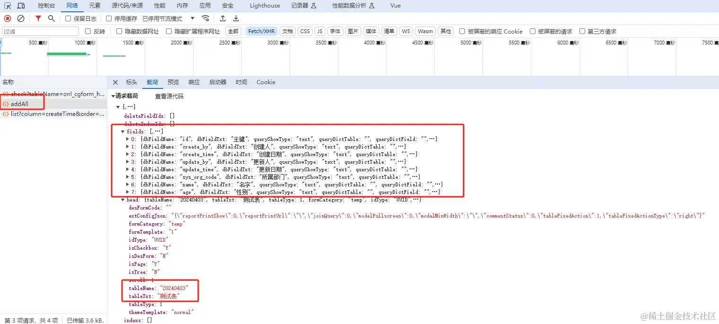Screen dimensions: 719x324
Task: Activate the inspect element selector icon
Action: tap(8, 6)
